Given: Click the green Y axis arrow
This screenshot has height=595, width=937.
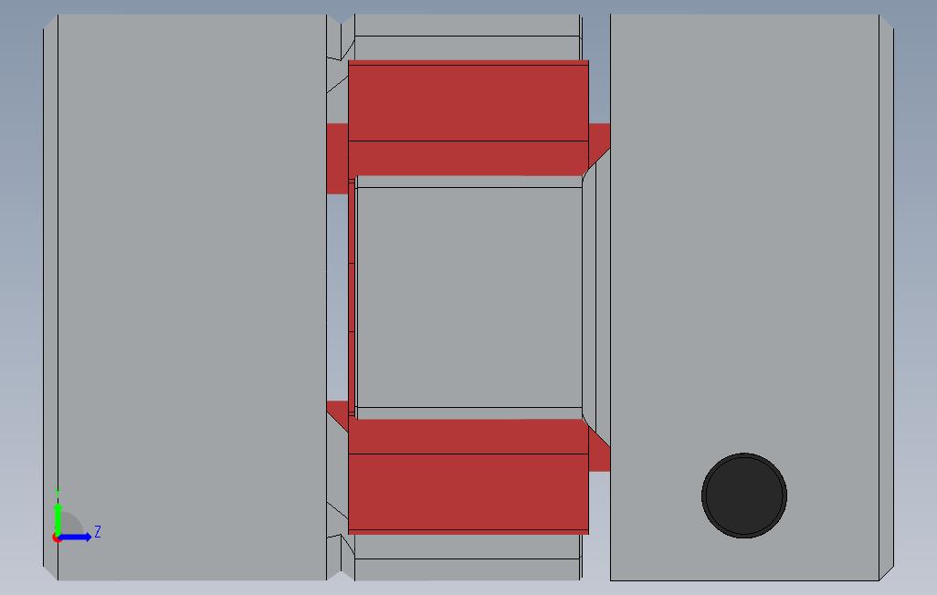Looking at the screenshot, I should tap(58, 518).
